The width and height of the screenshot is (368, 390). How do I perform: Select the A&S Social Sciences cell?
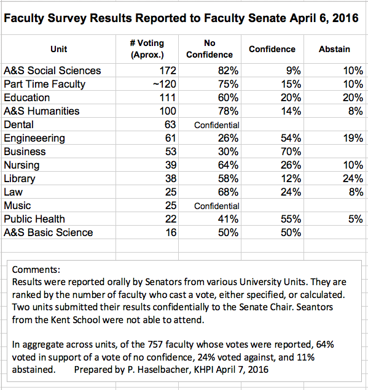(59, 71)
